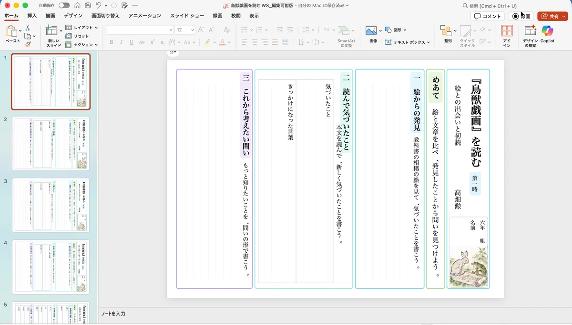
Task: Open the Layout (レイアウト) dropdown
Action: click(x=82, y=28)
